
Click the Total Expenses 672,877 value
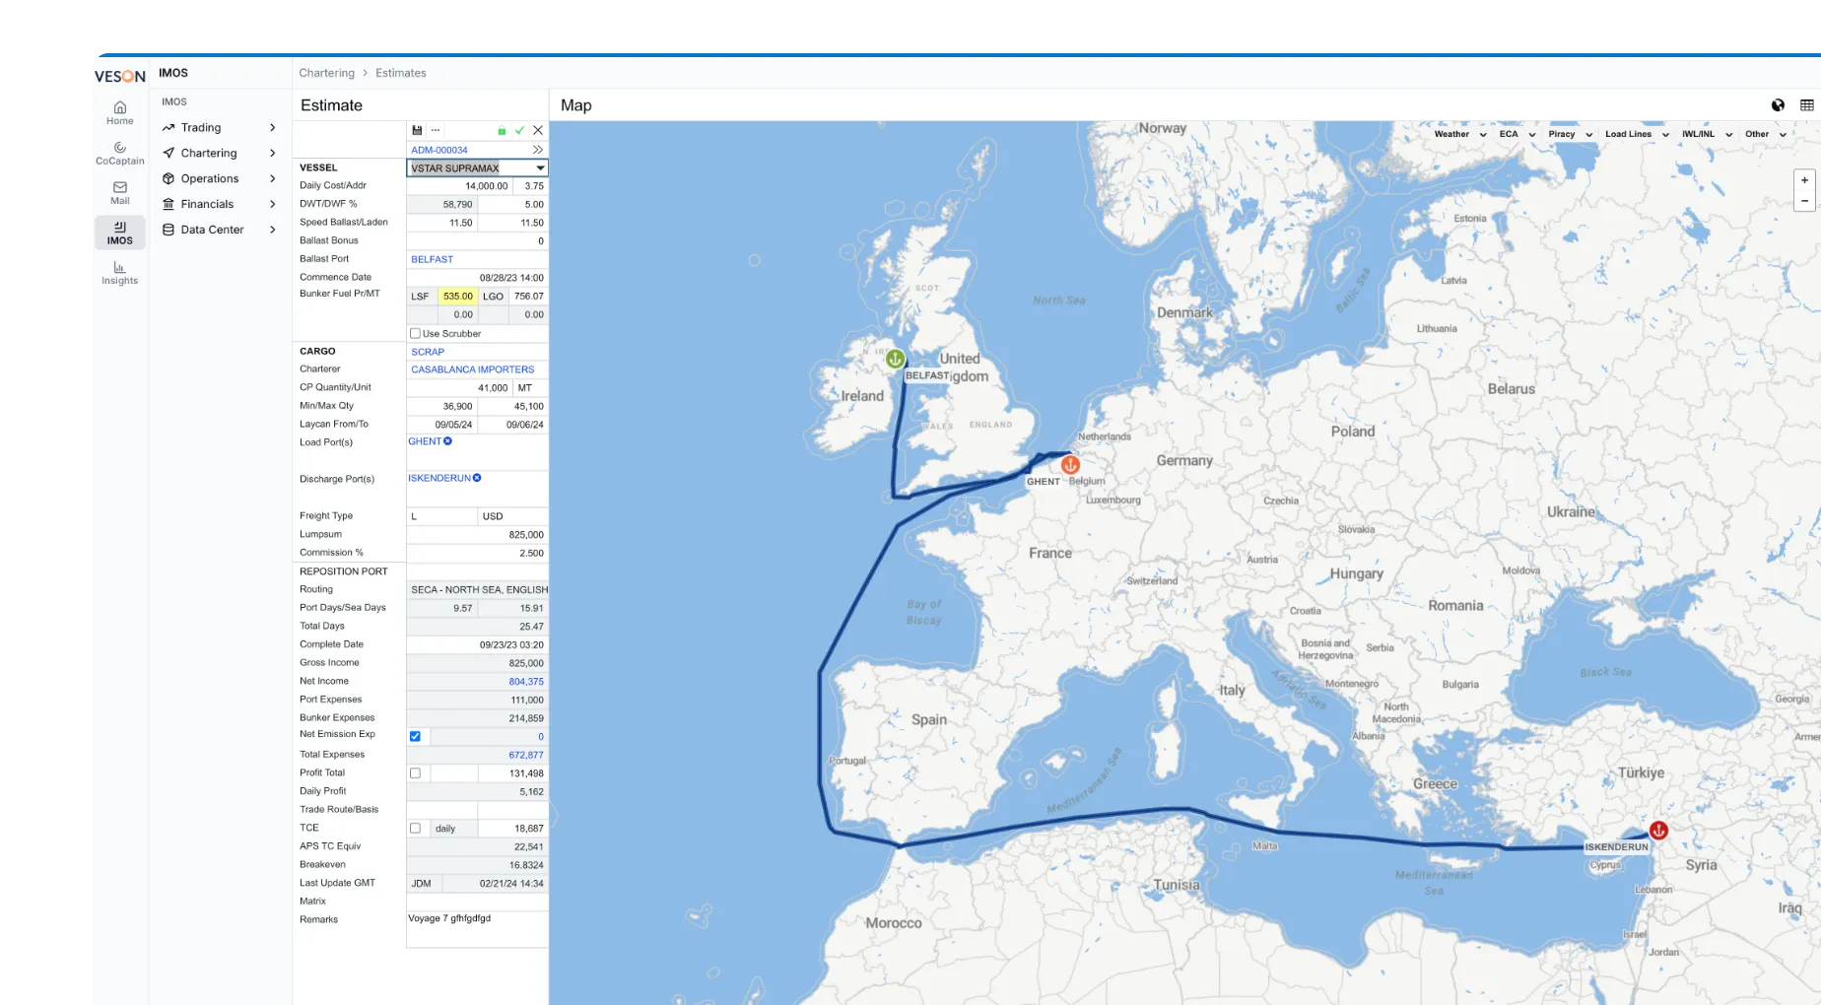(525, 756)
